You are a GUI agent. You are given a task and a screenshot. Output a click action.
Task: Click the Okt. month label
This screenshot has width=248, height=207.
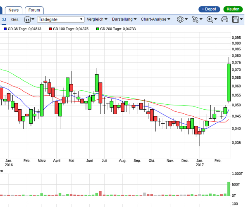click(x=152, y=161)
